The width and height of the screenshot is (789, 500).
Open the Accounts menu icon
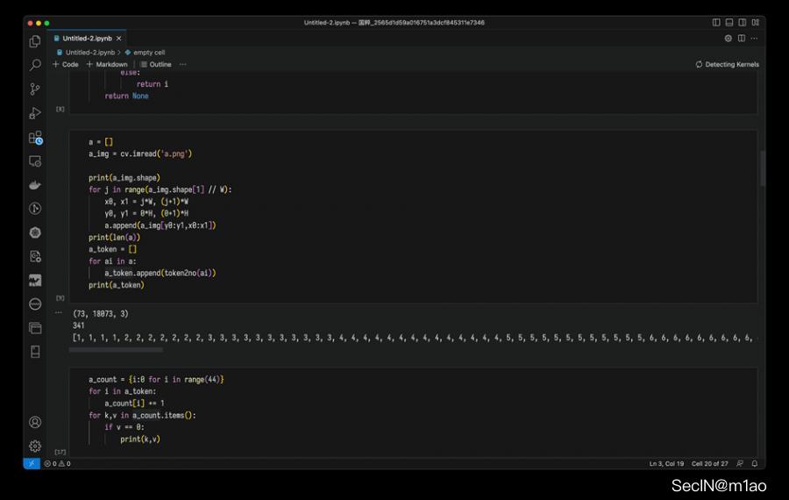tap(35, 422)
